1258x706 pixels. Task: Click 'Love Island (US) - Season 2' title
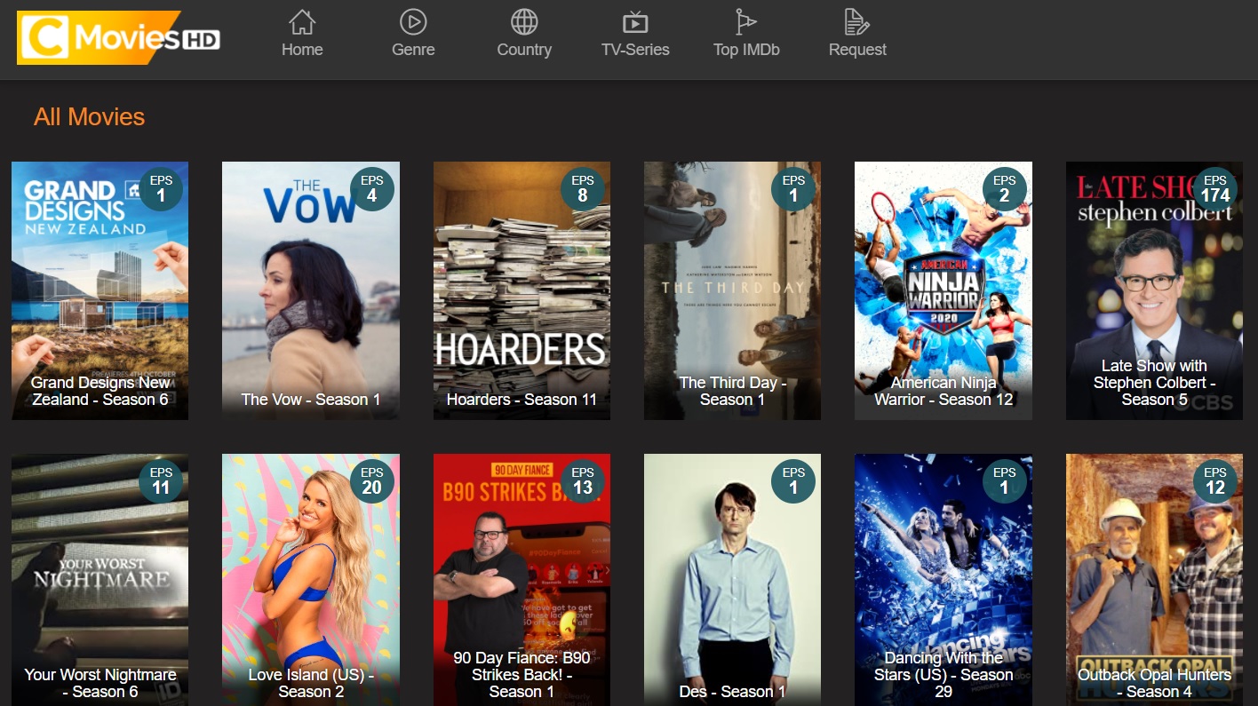311,683
